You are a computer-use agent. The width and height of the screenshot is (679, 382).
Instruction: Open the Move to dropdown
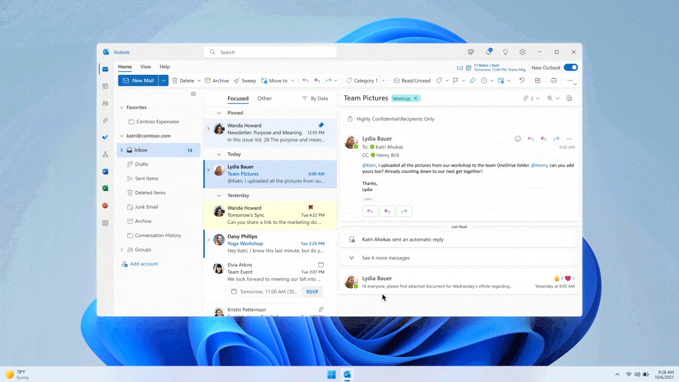[278, 80]
